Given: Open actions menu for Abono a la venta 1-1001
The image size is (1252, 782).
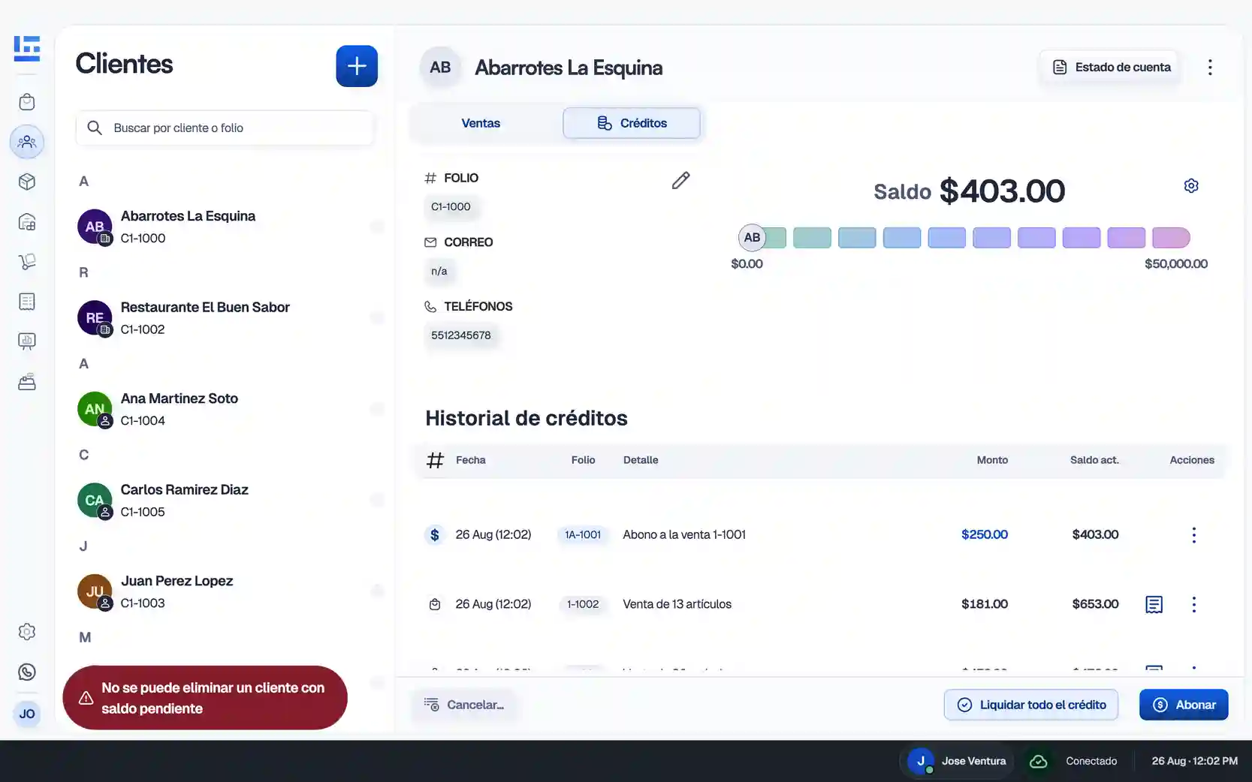Looking at the screenshot, I should point(1194,535).
